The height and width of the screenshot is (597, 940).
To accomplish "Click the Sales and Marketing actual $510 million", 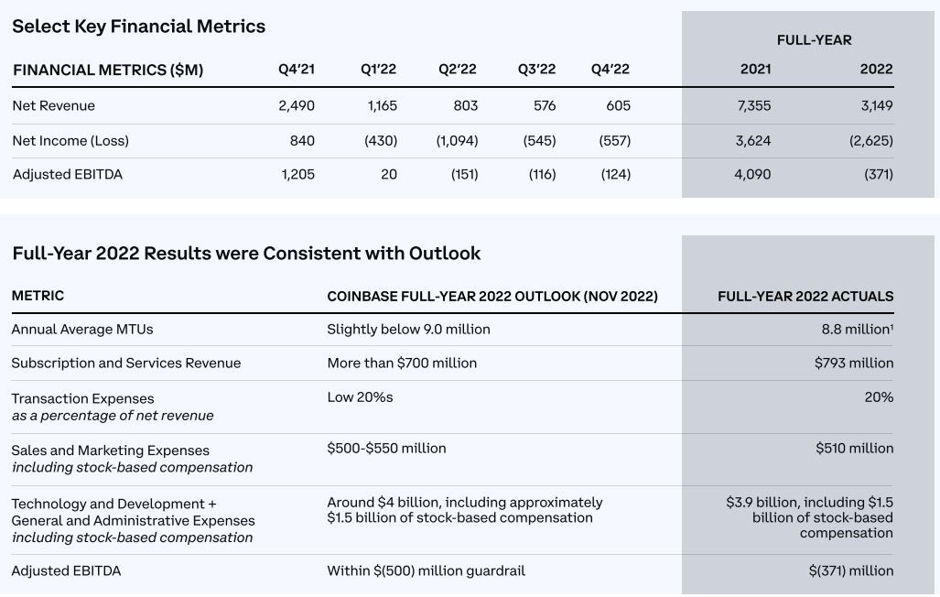I will [854, 449].
